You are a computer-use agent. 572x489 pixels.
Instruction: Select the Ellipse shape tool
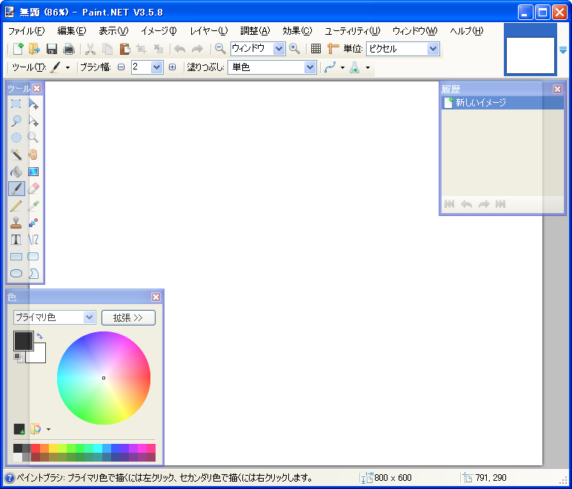16,274
